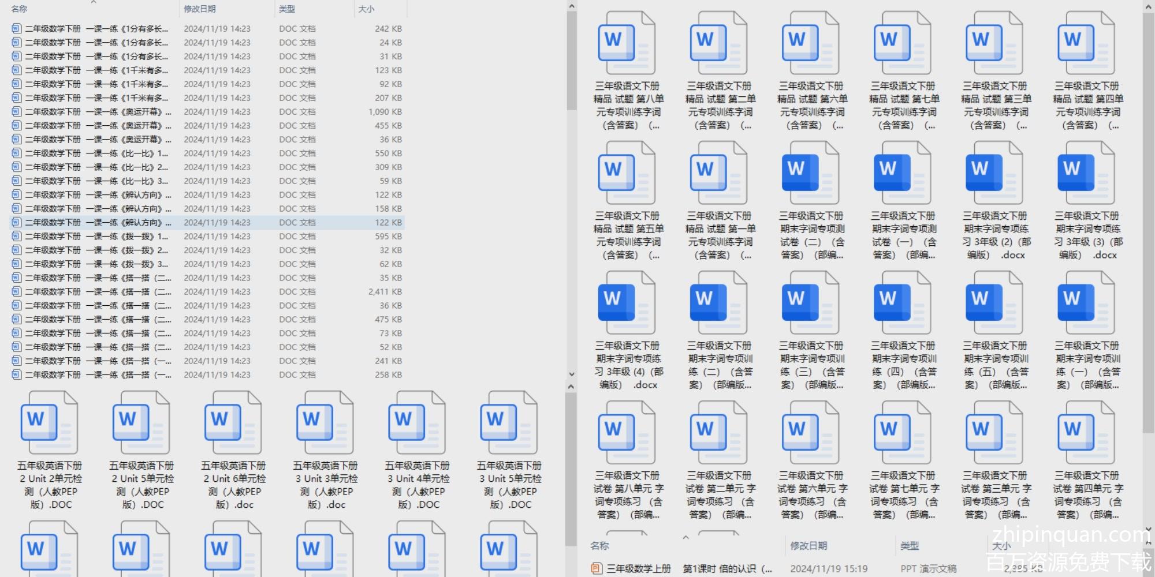This screenshot has width=1155, height=577.
Task: Click 五年级英语下册 3 Unit 5单元检测 Word icon
Action: tap(508, 423)
